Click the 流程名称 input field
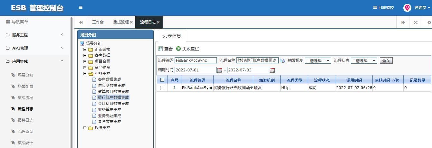 click(257, 60)
